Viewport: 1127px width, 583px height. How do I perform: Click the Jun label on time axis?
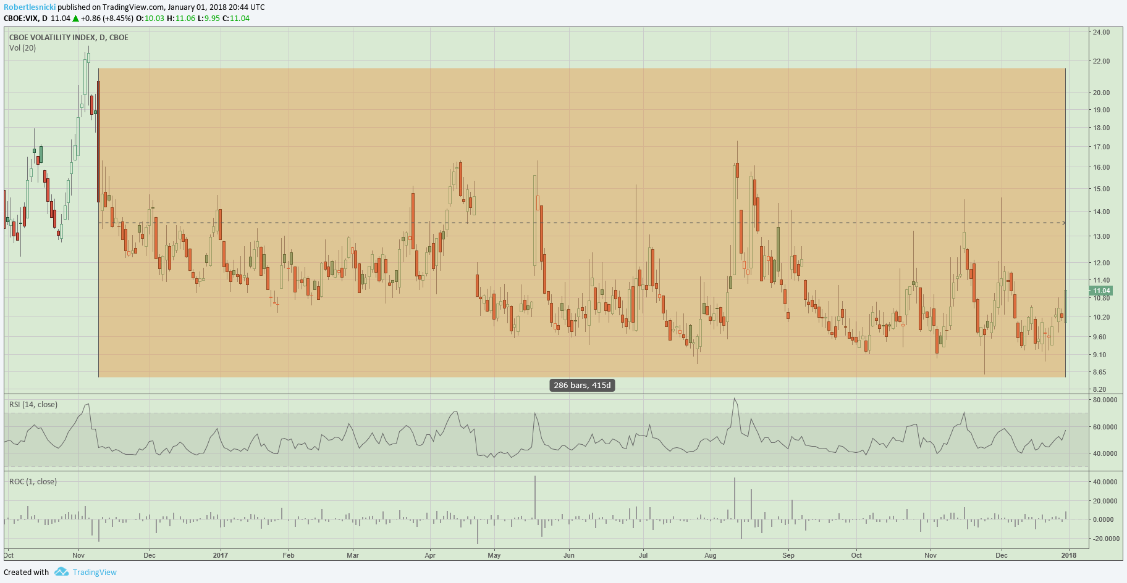[569, 555]
